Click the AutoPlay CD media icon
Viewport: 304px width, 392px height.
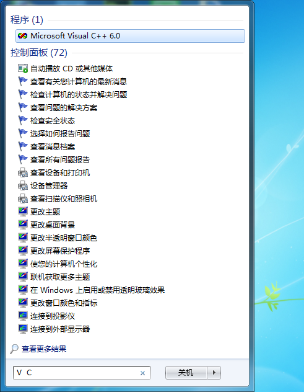click(x=23, y=68)
